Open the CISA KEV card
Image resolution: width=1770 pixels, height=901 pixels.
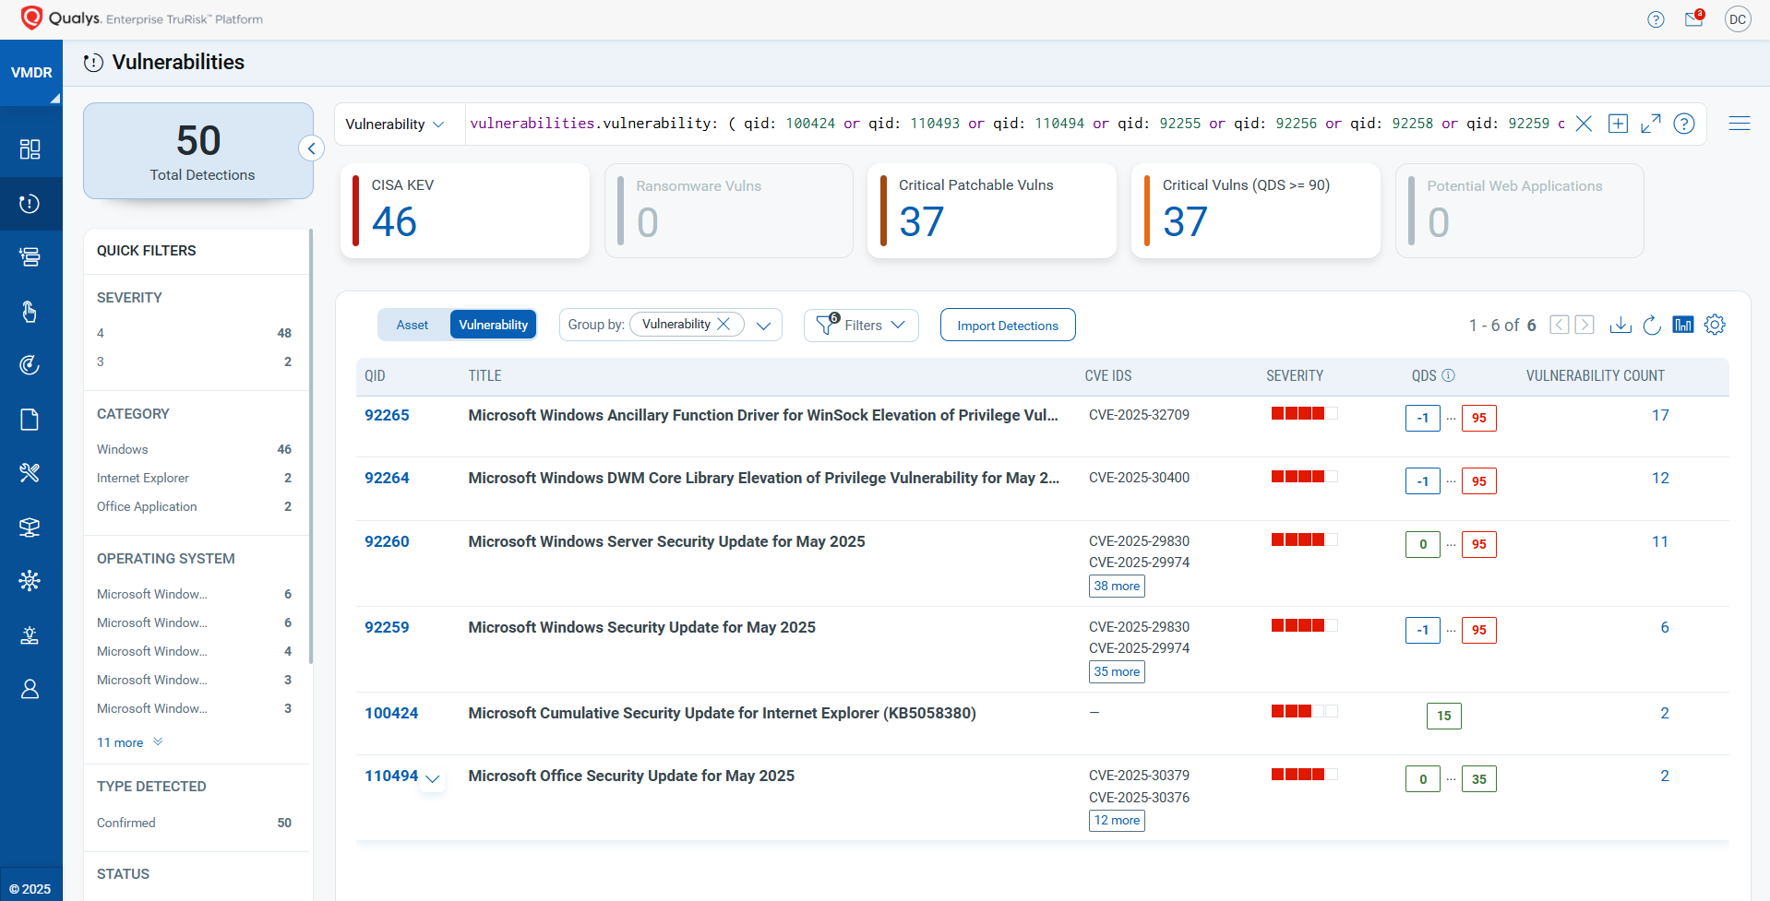tap(465, 210)
